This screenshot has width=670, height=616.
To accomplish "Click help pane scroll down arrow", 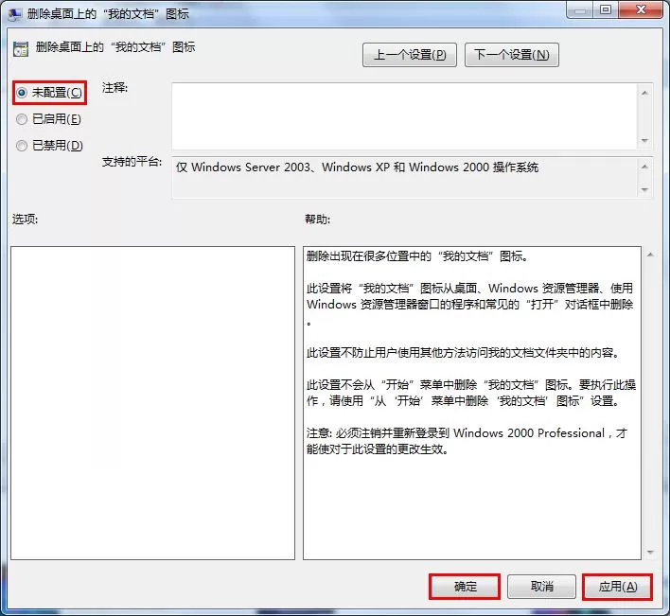I will 650,553.
